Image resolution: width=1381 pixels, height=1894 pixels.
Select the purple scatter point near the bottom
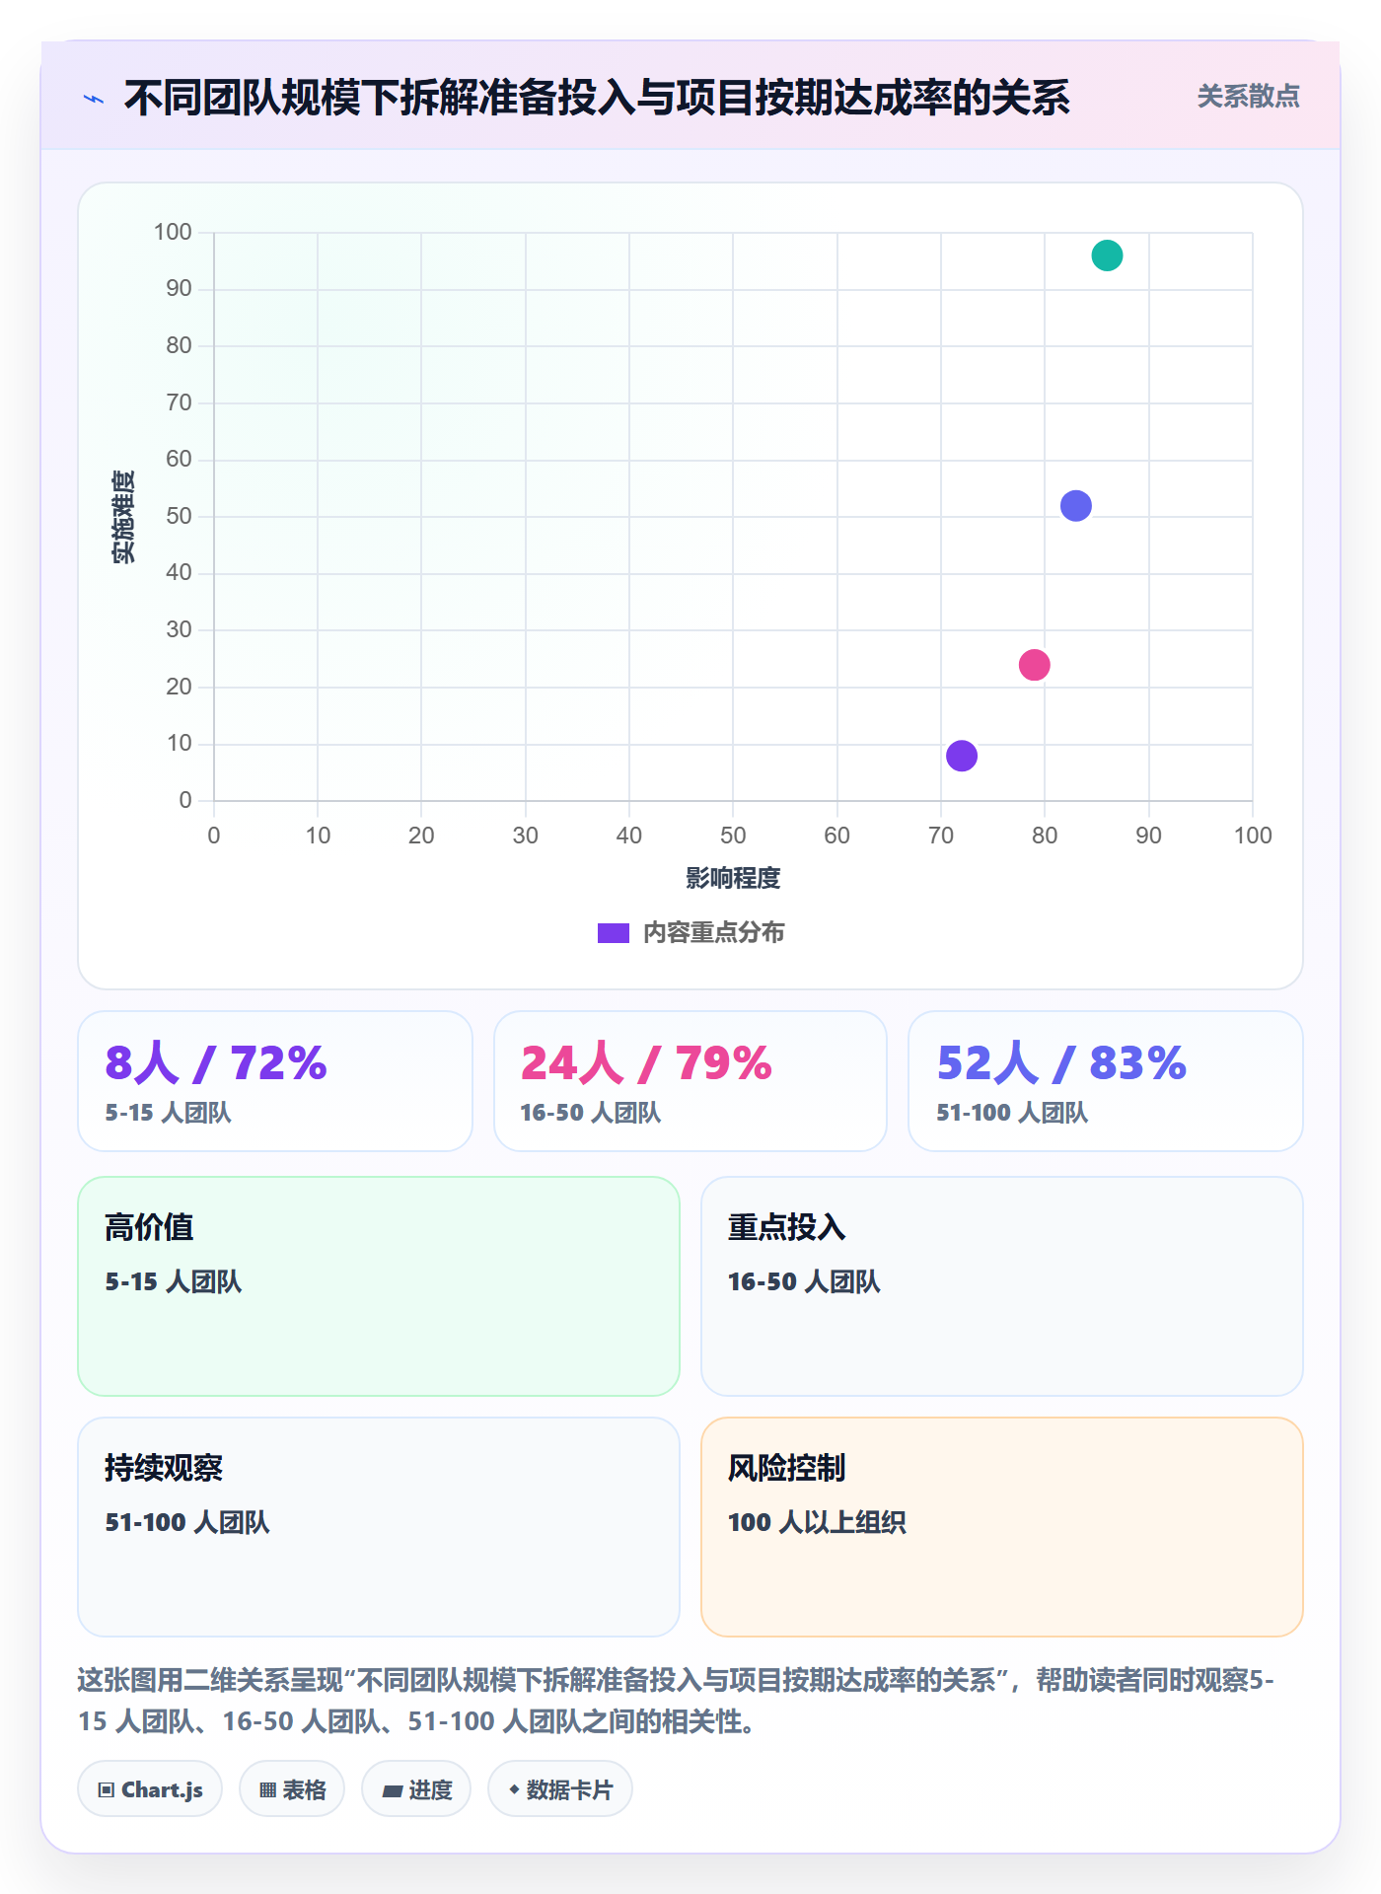(962, 756)
